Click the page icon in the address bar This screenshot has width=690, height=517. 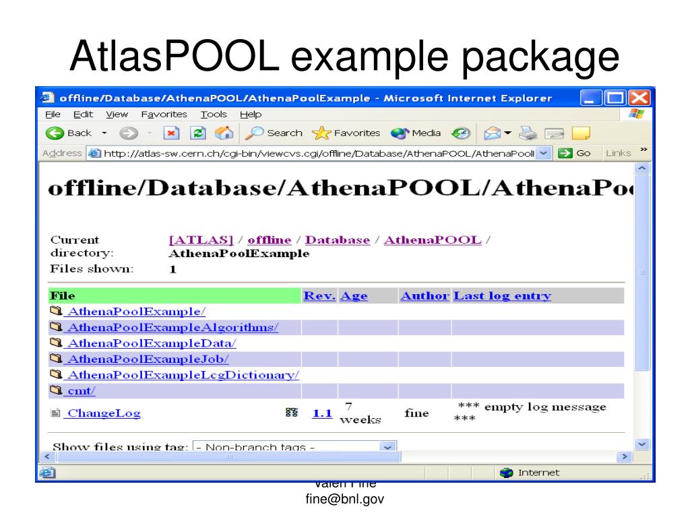click(x=94, y=153)
